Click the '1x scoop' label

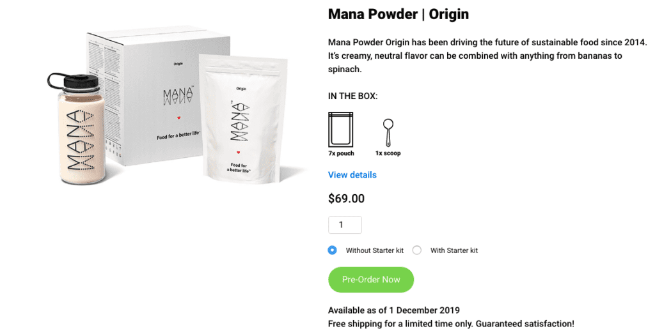388,153
